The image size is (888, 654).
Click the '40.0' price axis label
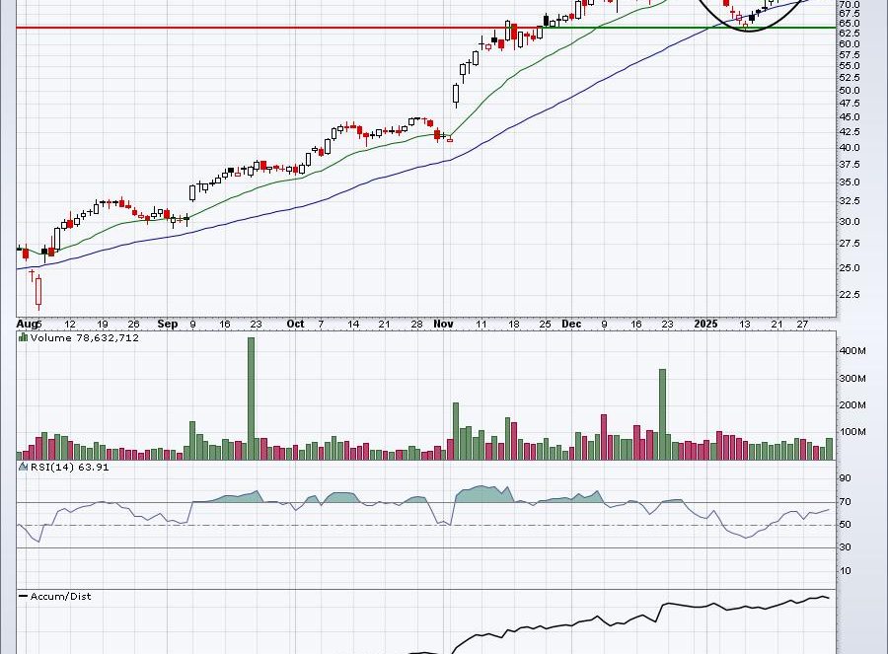850,148
